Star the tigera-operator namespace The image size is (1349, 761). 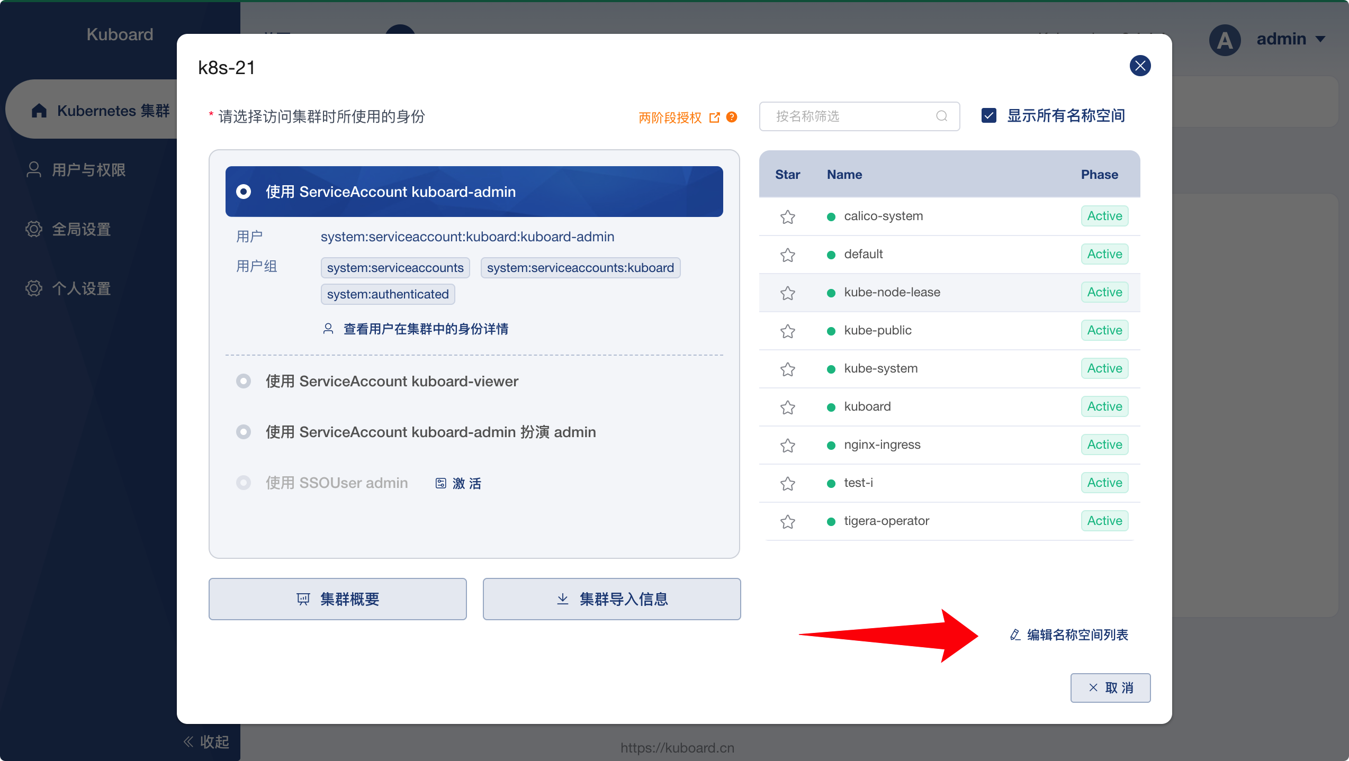(788, 521)
